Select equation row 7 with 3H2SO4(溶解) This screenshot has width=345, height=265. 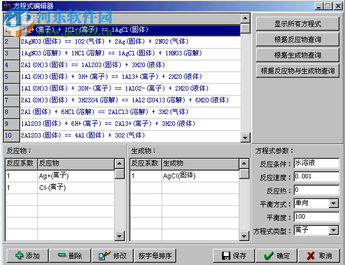coord(130,100)
